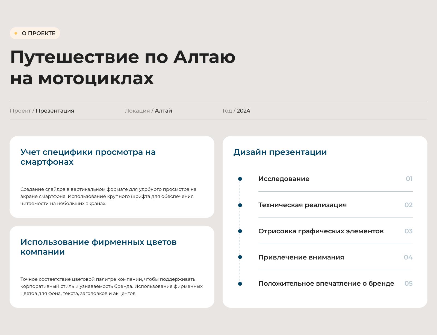Click the yellow dot in О ПРОЕКТЕ badge
Screen dimensions: 437x335
(16, 33)
